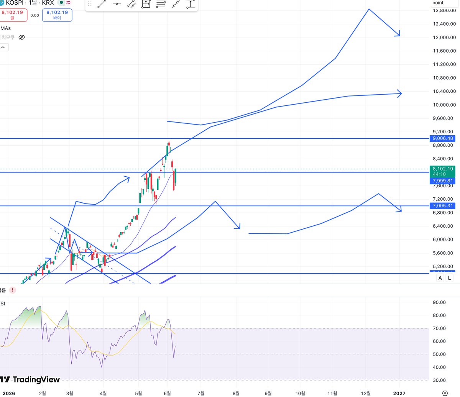This screenshot has height=397, width=460.
Task: Click the Ichimoku indicator label
Action: coord(7,37)
